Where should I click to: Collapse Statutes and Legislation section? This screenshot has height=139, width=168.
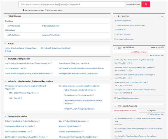5,59
